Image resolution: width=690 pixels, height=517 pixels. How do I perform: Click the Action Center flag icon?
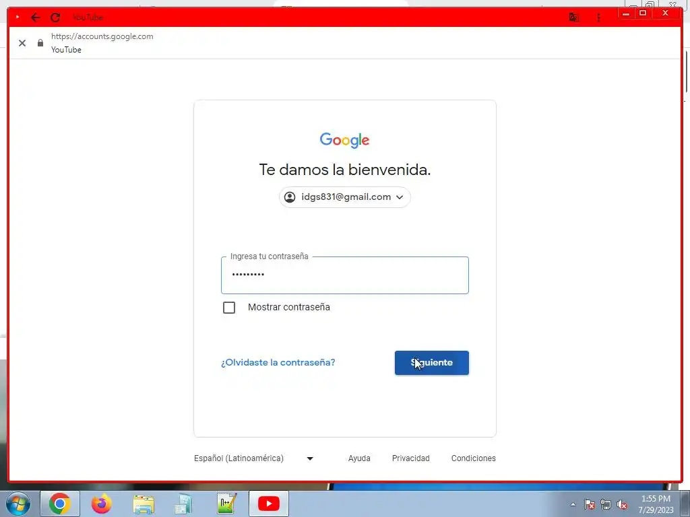click(590, 505)
